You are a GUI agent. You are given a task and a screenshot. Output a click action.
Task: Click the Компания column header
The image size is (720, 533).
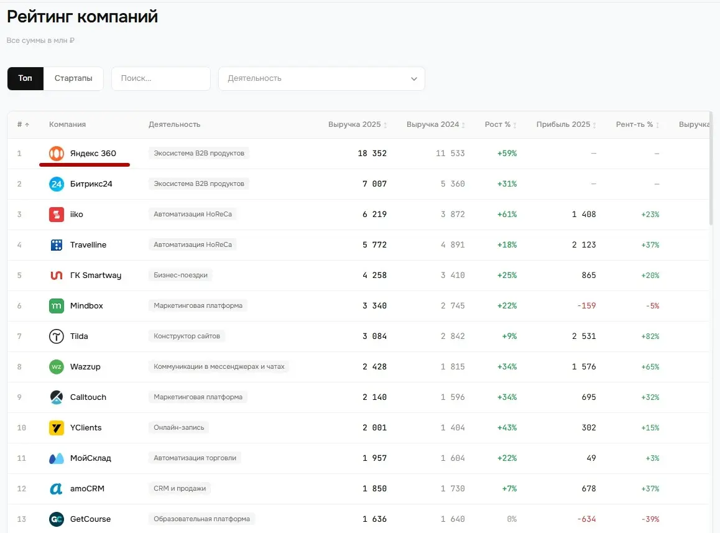point(68,124)
